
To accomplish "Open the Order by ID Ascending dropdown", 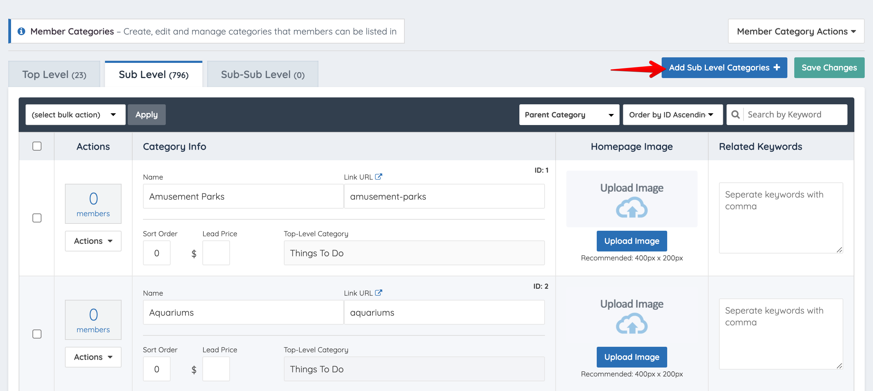I will pyautogui.click(x=672, y=115).
